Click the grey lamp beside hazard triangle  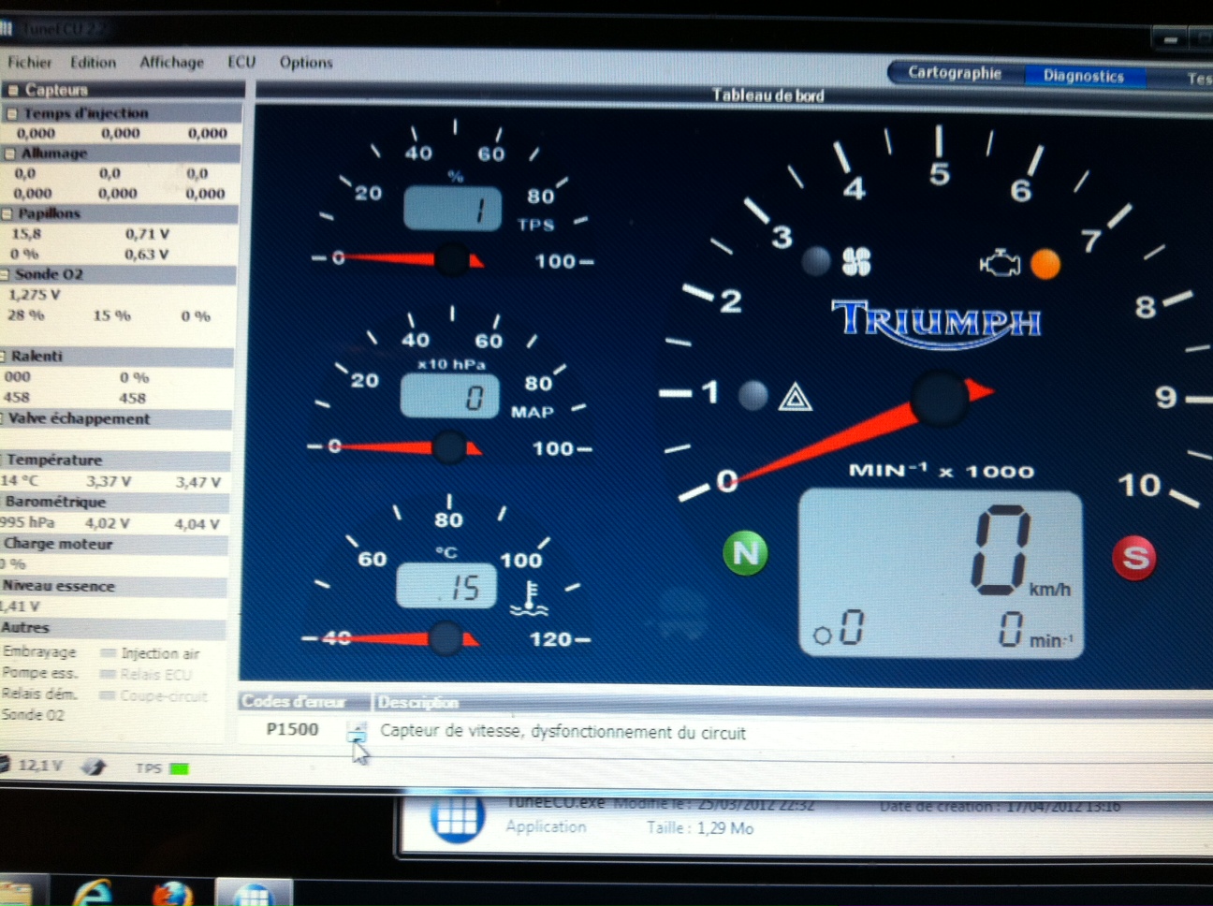point(753,395)
